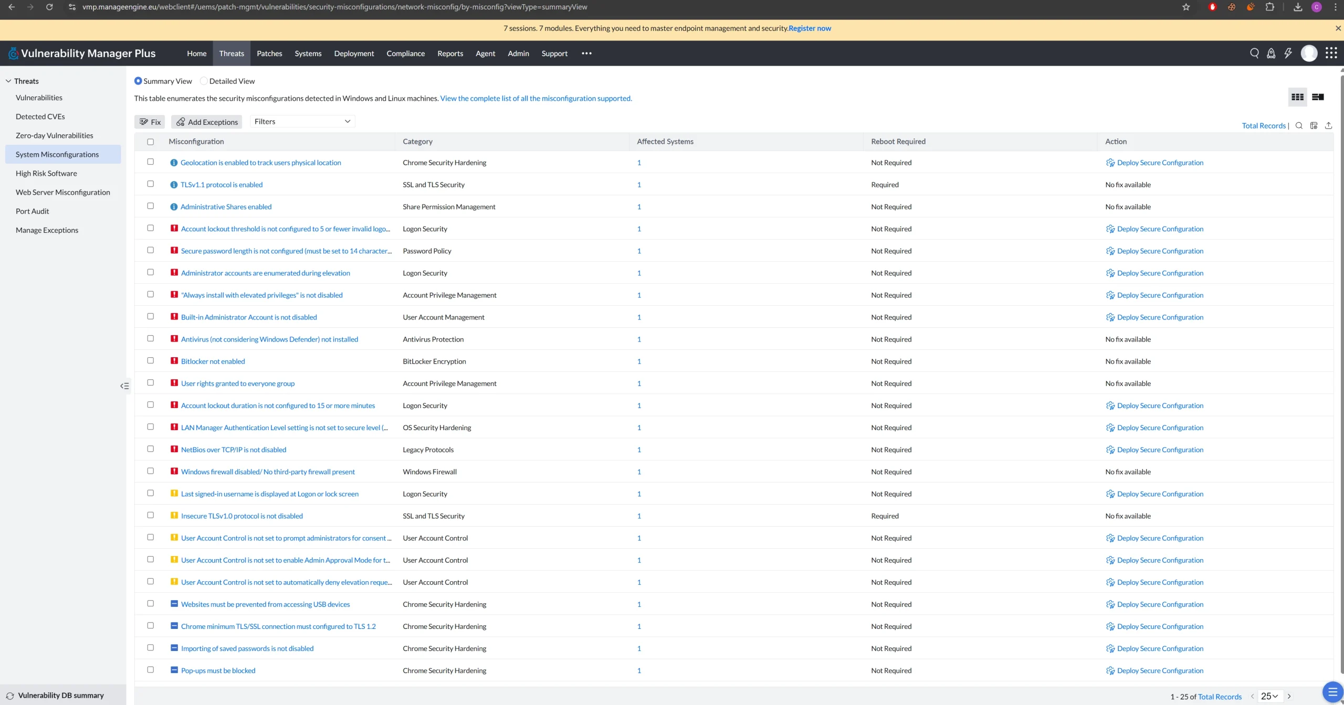Image resolution: width=1344 pixels, height=705 pixels.
Task: Check the Insecure TLSv1.0 protocol row
Action: [150, 515]
